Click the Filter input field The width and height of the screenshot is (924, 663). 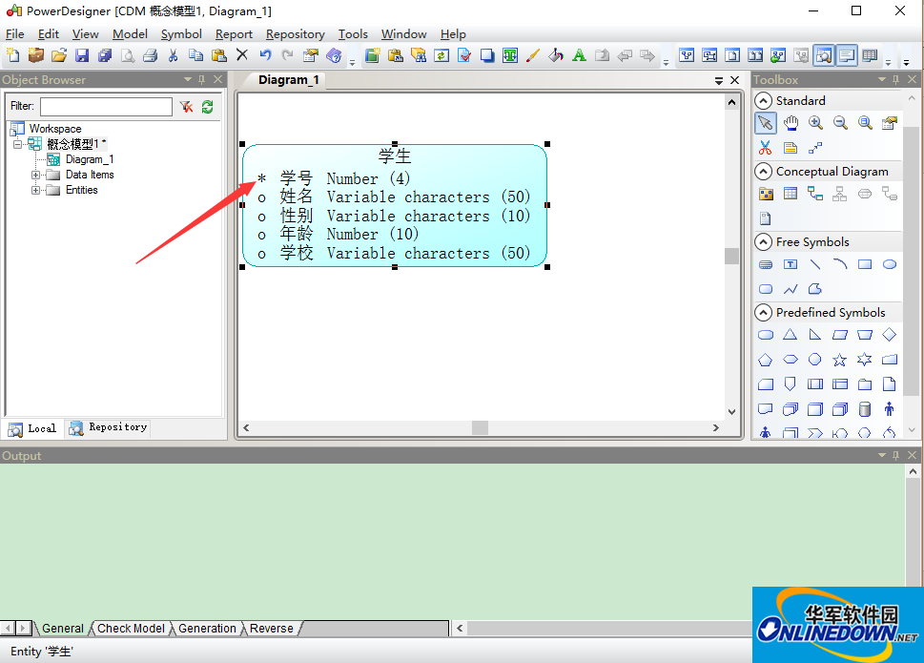[106, 107]
